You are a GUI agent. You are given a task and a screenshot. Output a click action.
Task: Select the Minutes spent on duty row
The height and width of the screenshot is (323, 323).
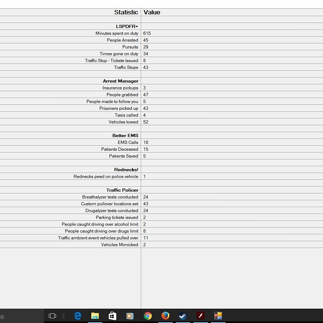(x=117, y=33)
